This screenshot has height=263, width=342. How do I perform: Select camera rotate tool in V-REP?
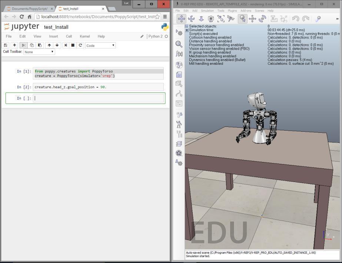click(x=191, y=19)
